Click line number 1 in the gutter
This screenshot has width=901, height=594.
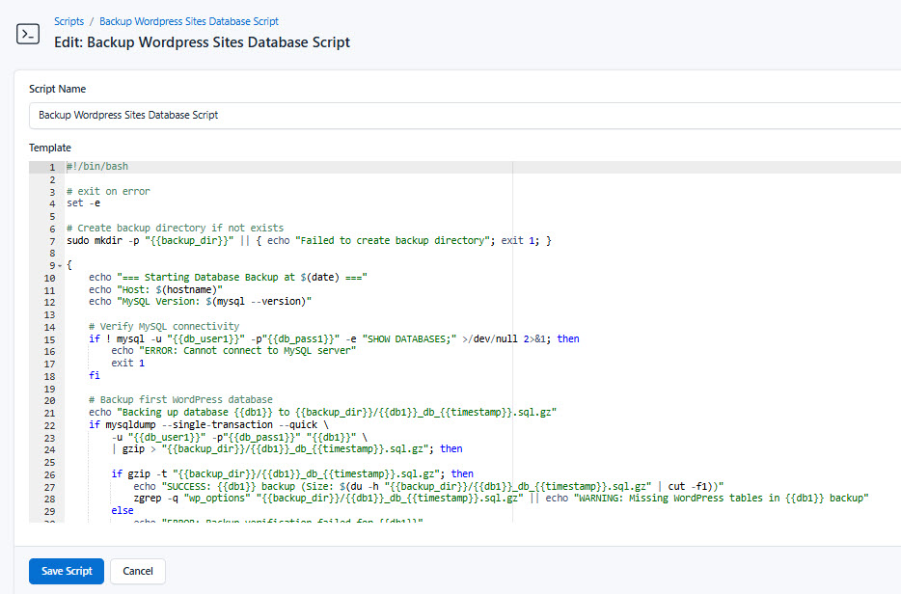pyautogui.click(x=52, y=165)
